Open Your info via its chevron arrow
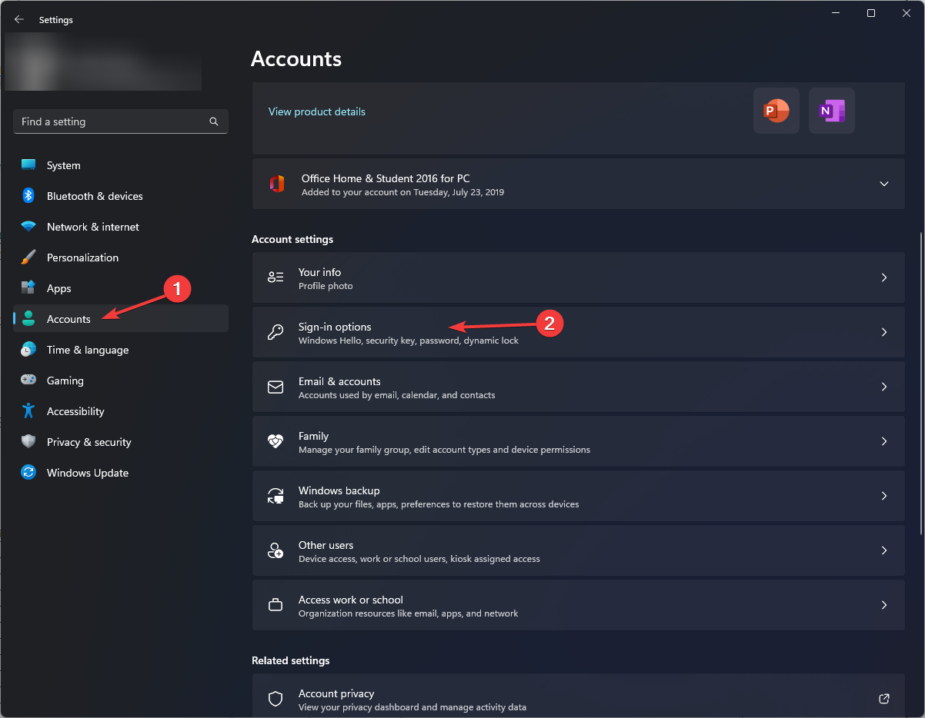The height and width of the screenshot is (718, 925). 884,278
